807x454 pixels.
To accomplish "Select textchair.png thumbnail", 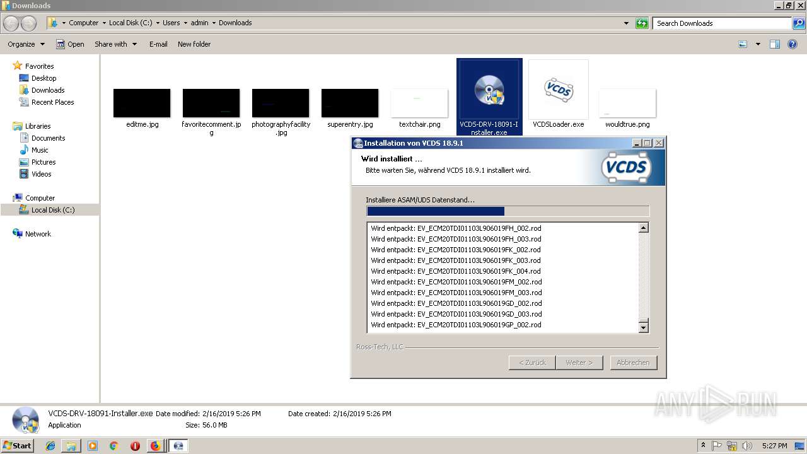I will 419,103.
